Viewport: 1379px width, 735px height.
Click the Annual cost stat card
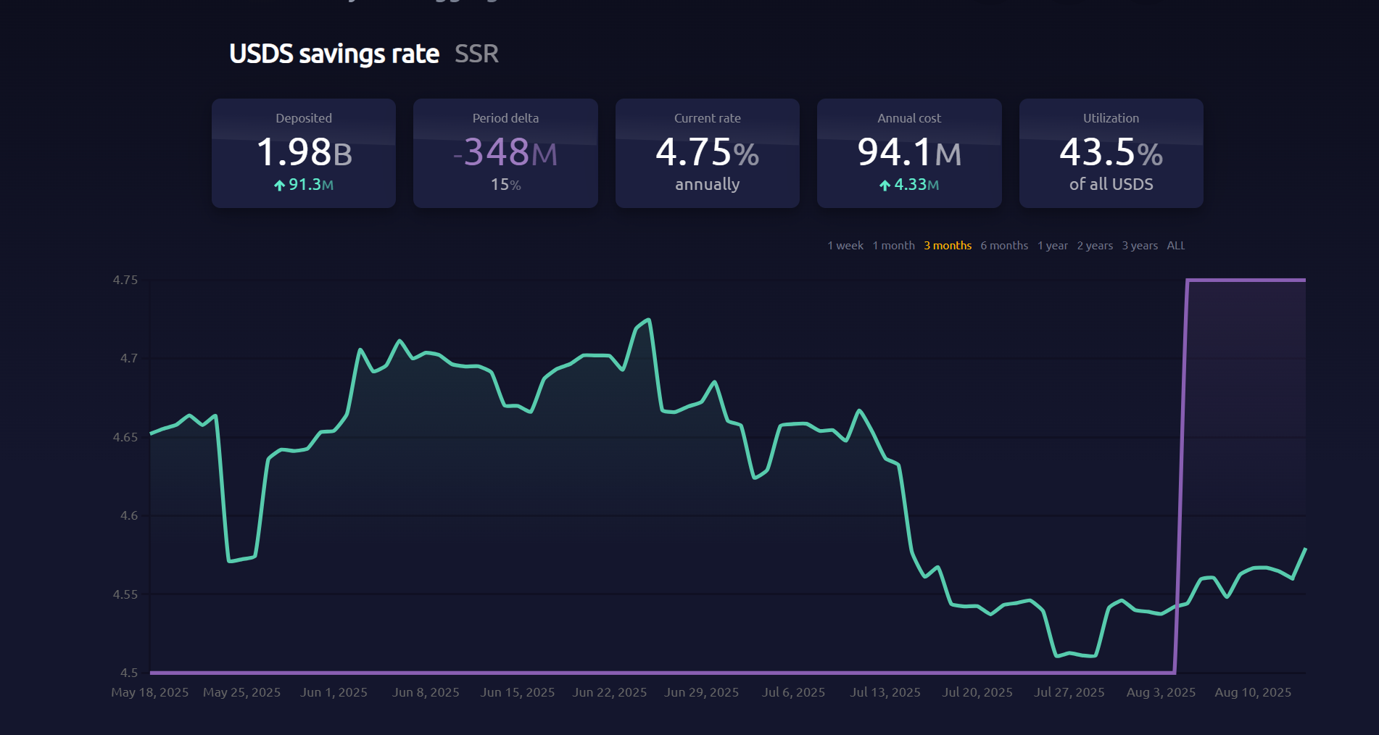909,153
